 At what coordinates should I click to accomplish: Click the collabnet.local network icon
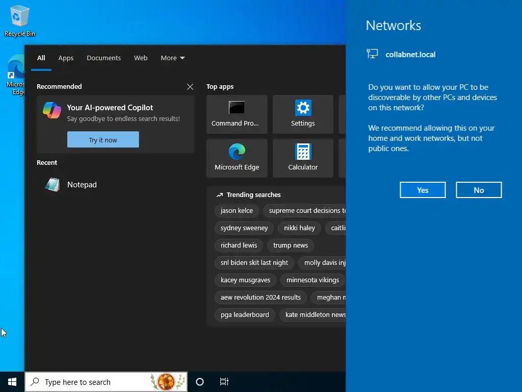click(x=372, y=54)
